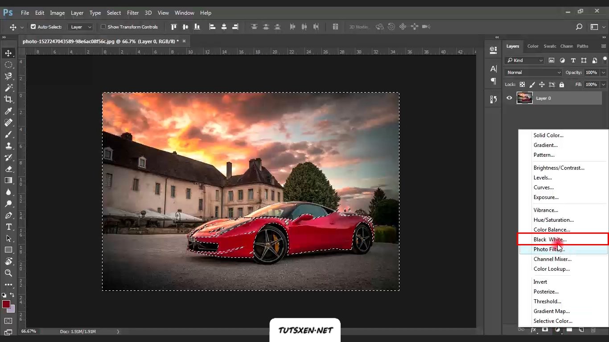
Task: Open the Character panel icon
Action: 493,69
